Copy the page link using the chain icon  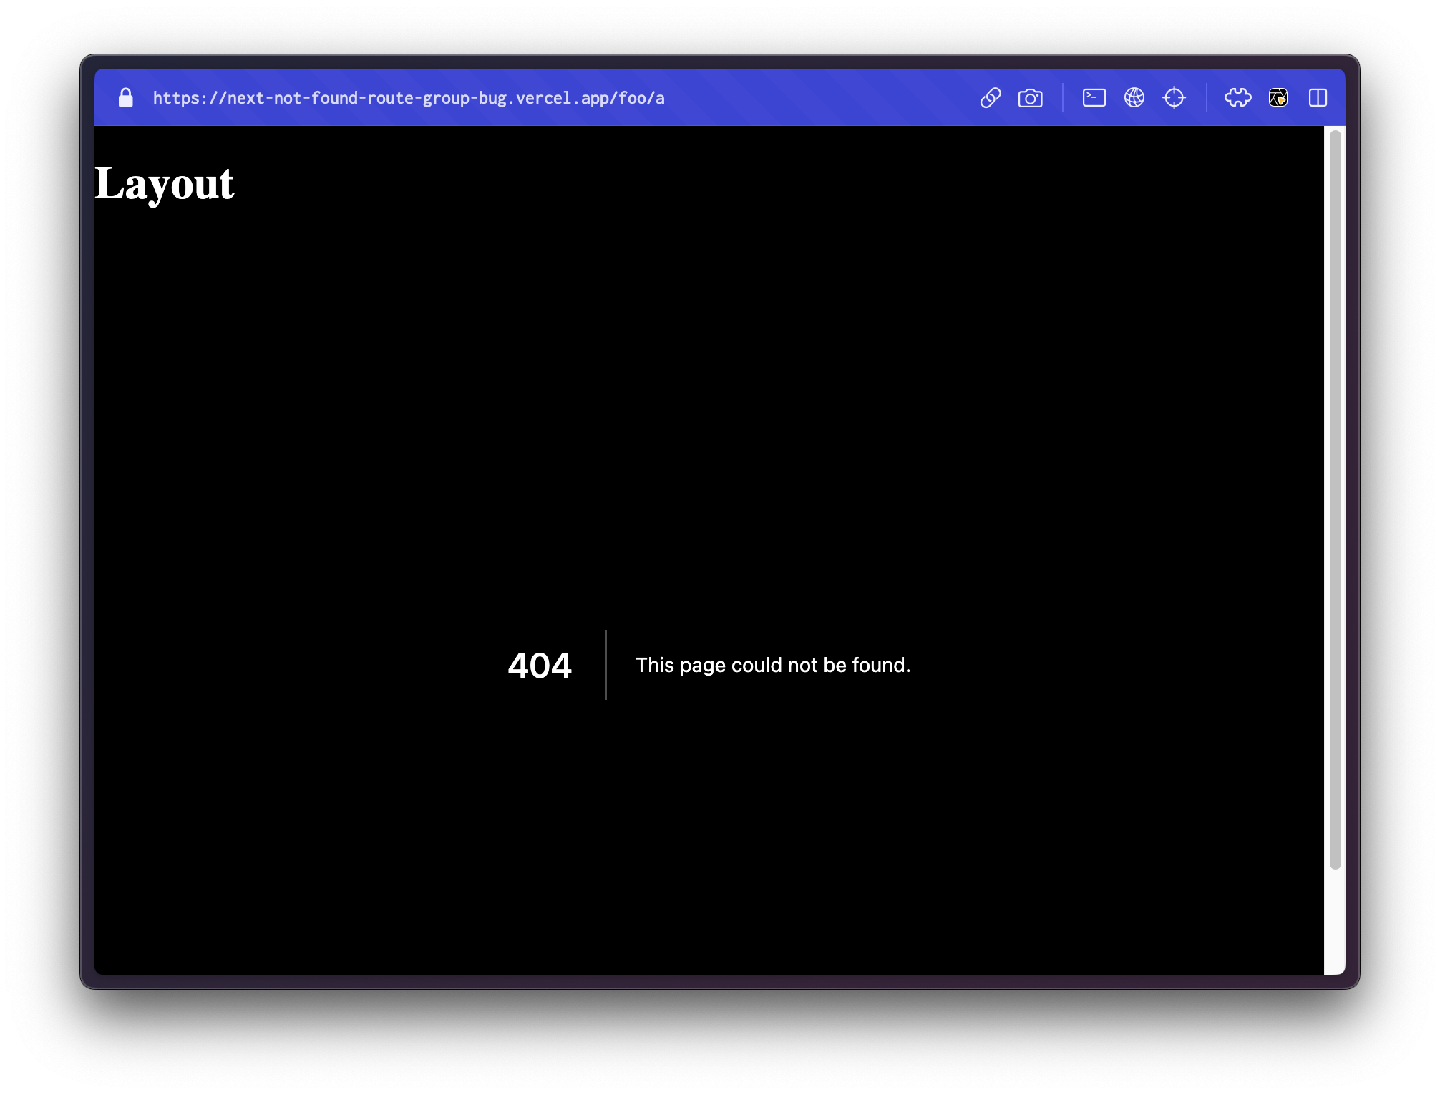991,97
